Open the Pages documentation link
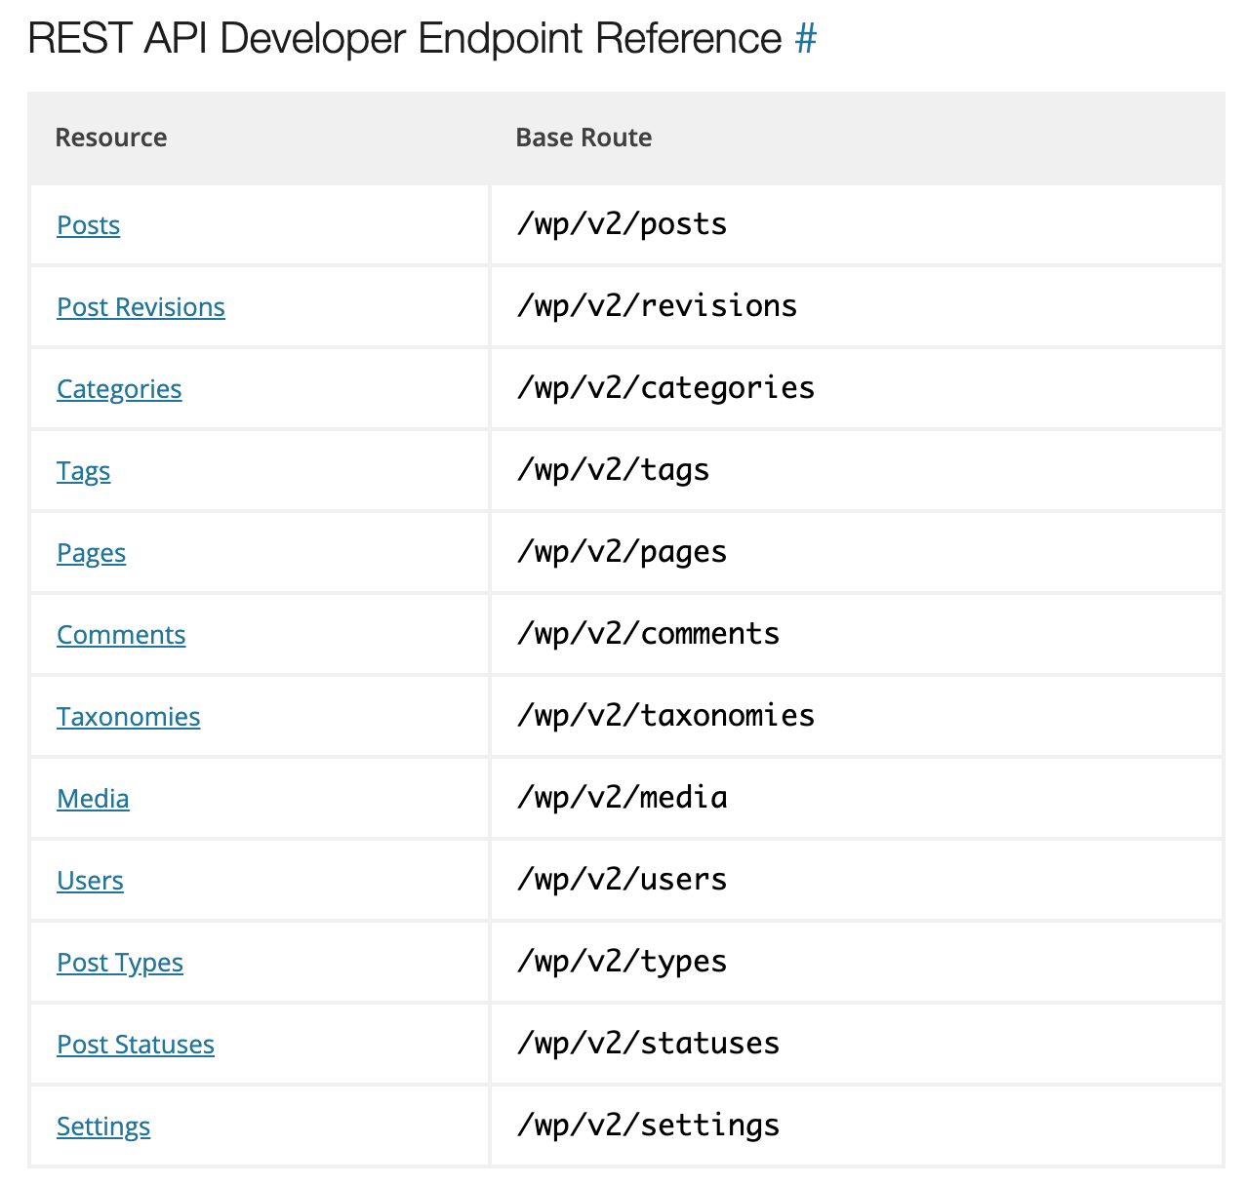The width and height of the screenshot is (1247, 1186). (91, 552)
